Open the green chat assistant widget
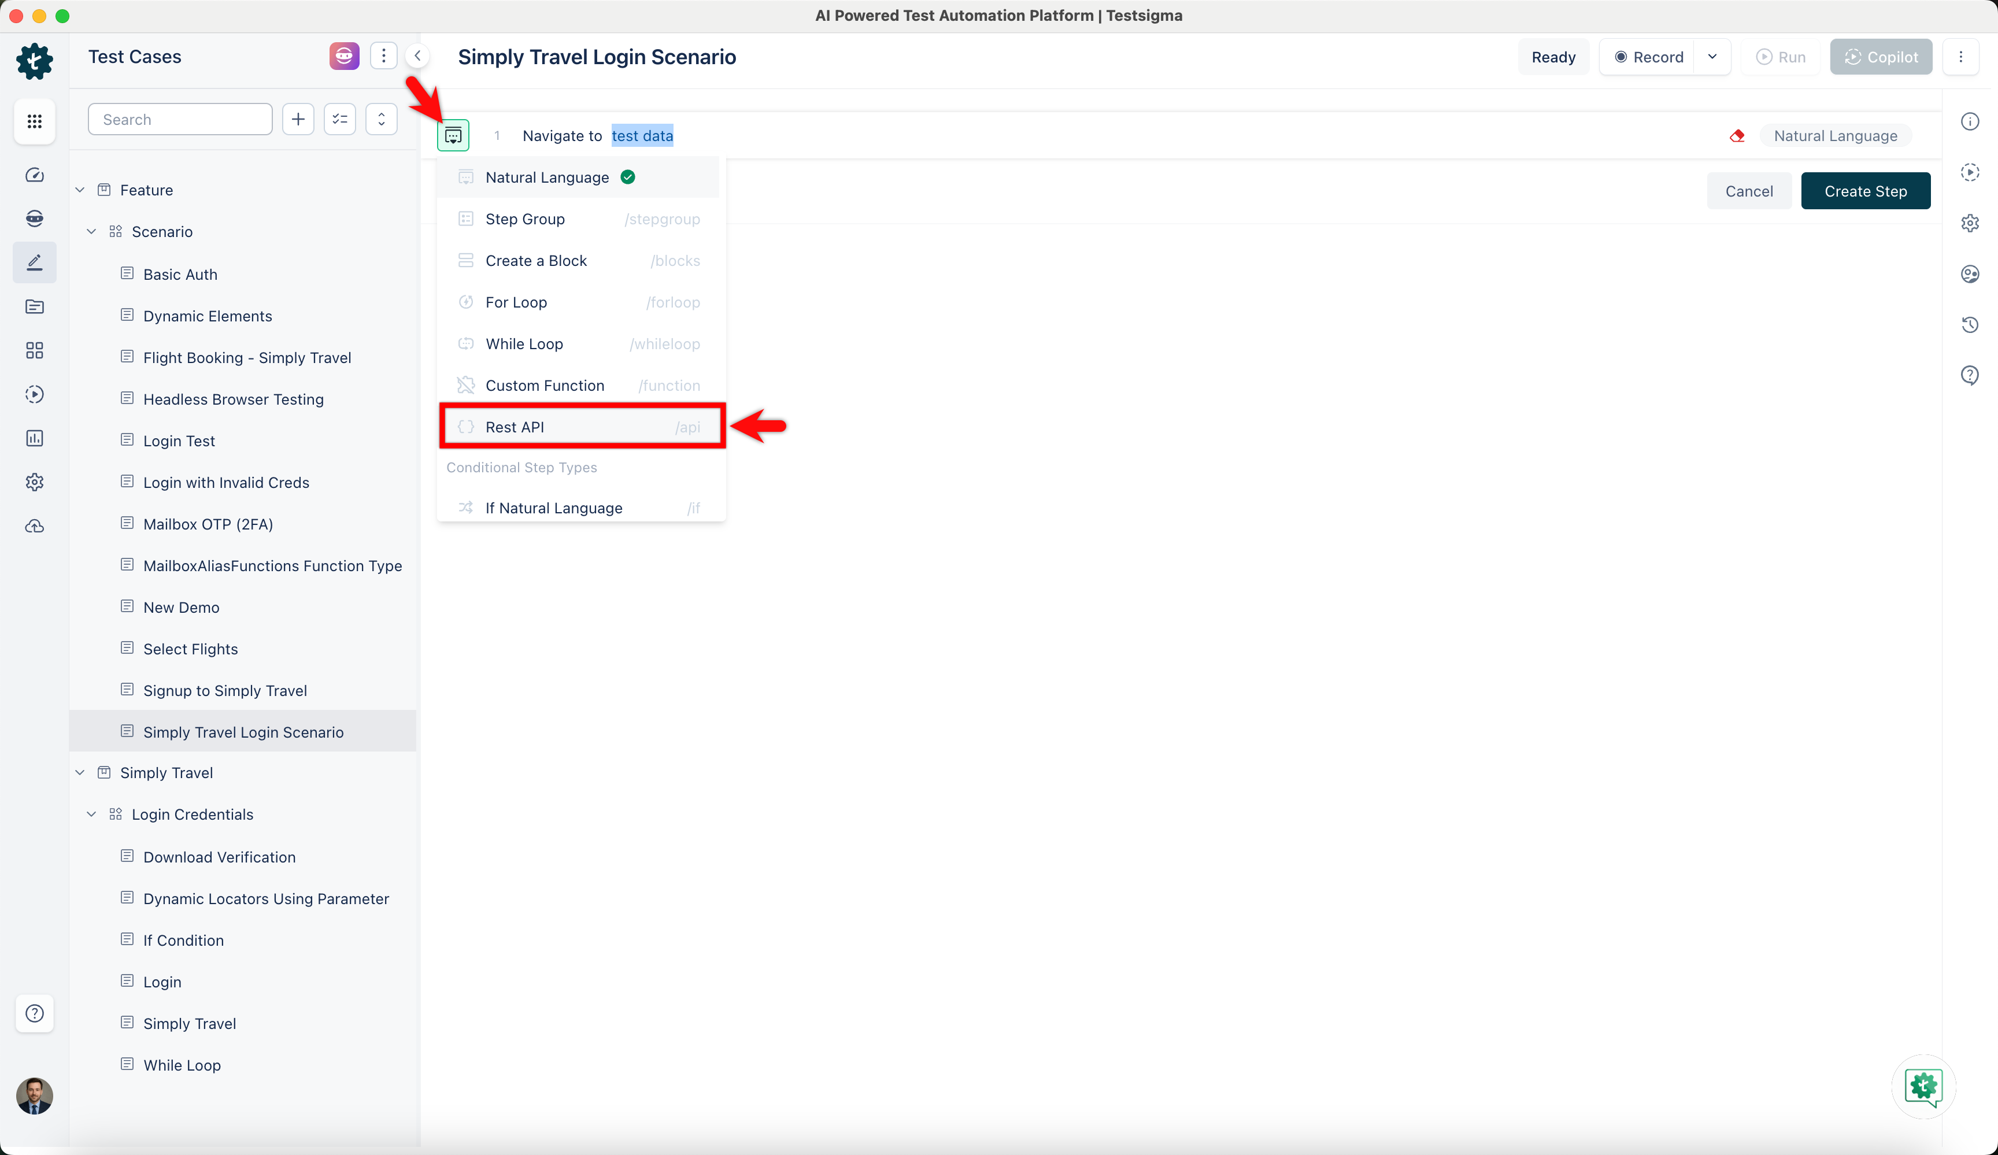Screen dimensions: 1998x1155 point(1923,1086)
